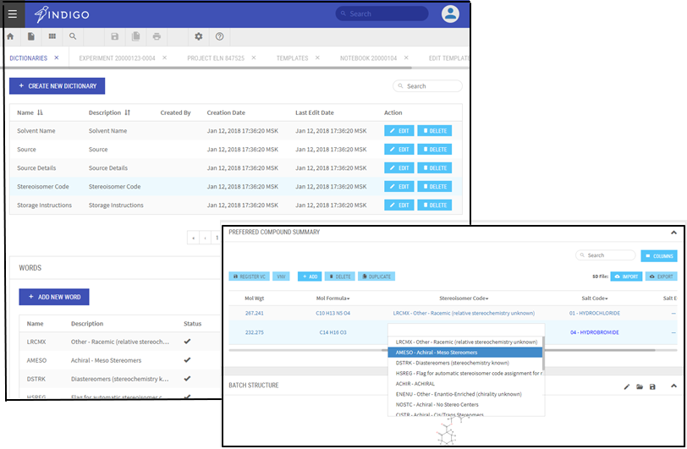Sort dictionaries by Description column
Screen dimensions: 687x449
128,112
